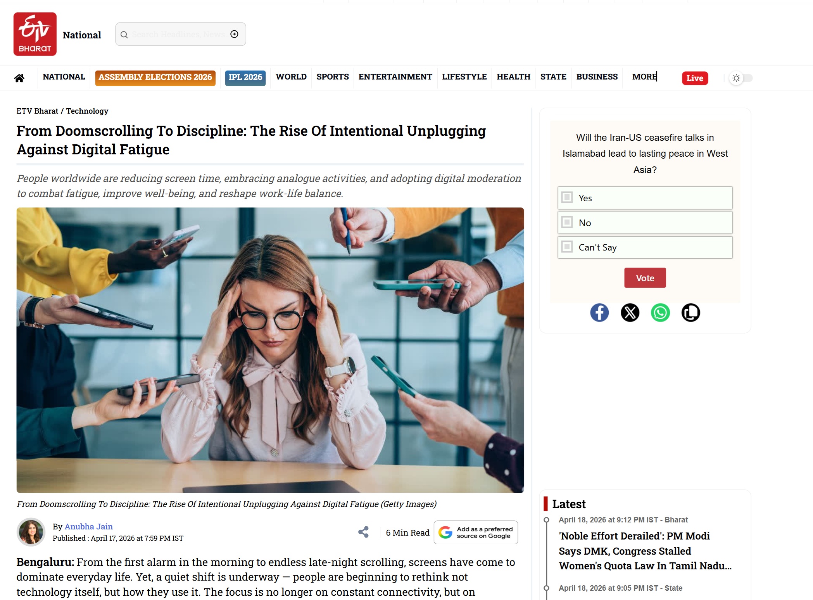Copy the poll link icon
Image resolution: width=813 pixels, height=600 pixels.
690,313
